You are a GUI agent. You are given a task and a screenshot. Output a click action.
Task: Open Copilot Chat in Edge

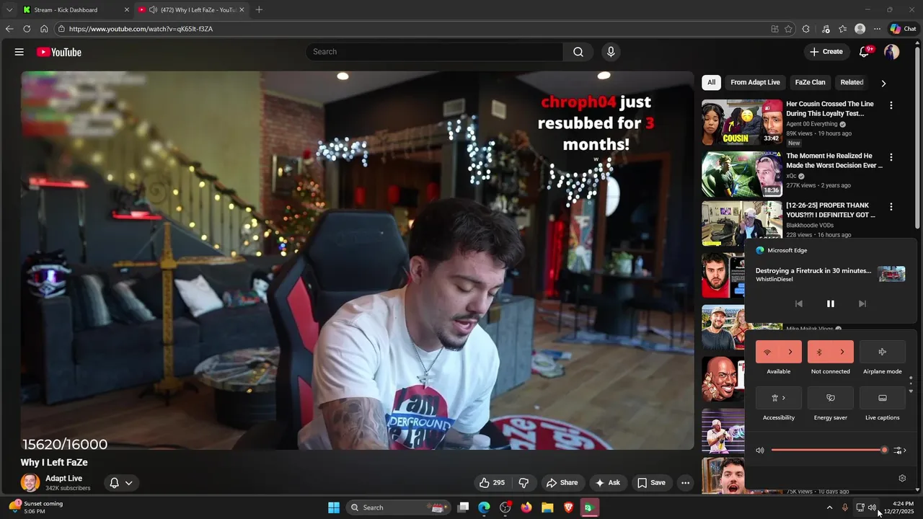coord(904,29)
